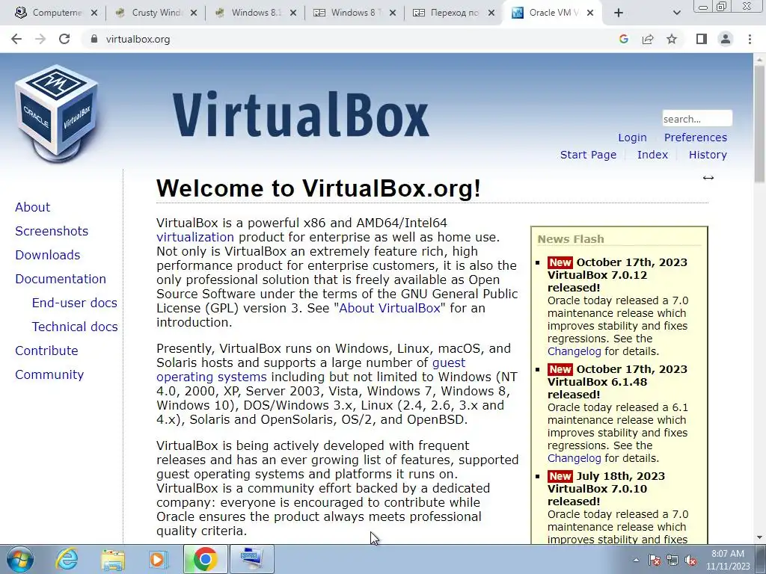Close the Computernewb tab

[94, 13]
